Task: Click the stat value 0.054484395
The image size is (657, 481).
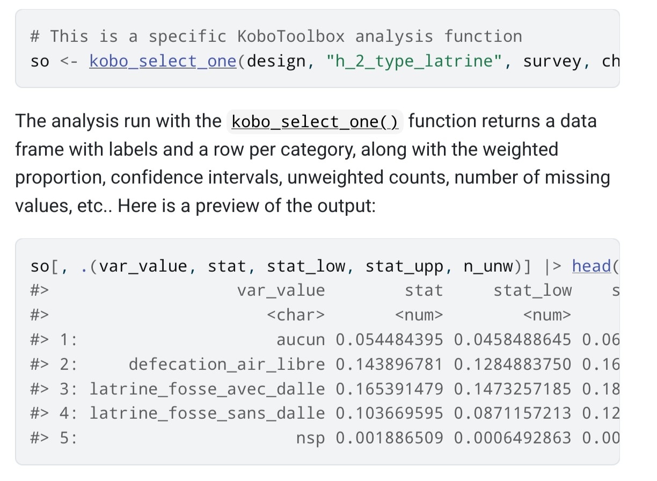Action: [x=389, y=340]
